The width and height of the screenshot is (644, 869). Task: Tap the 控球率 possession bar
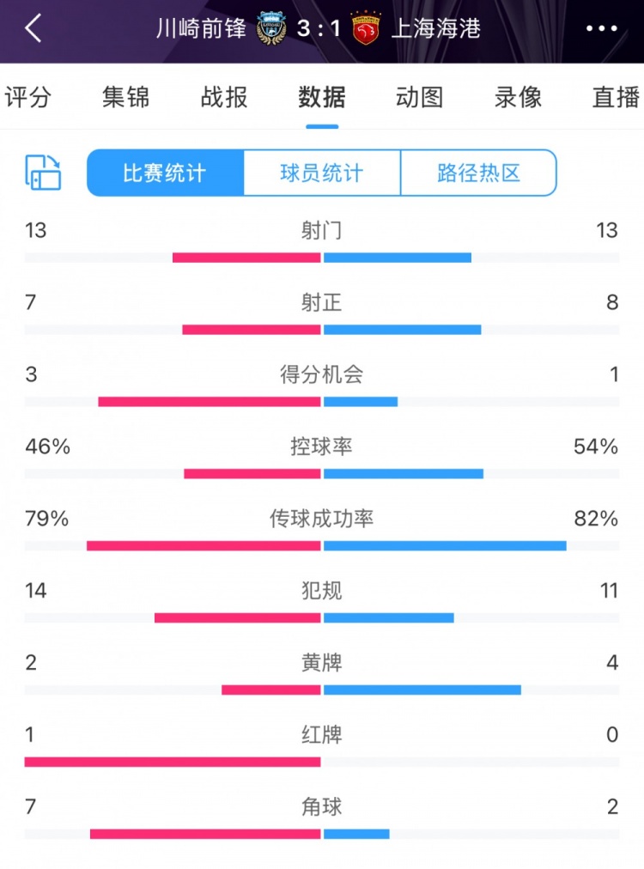(322, 473)
